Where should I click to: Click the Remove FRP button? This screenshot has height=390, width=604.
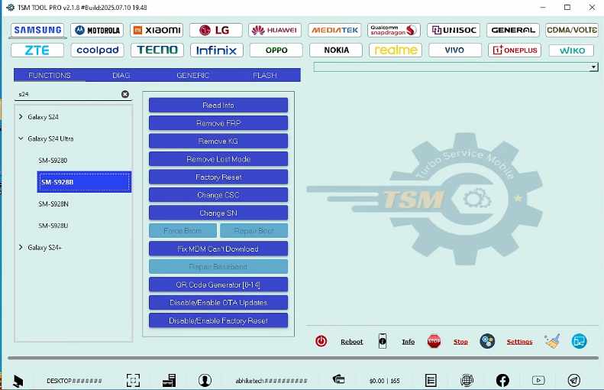pyautogui.click(x=218, y=123)
